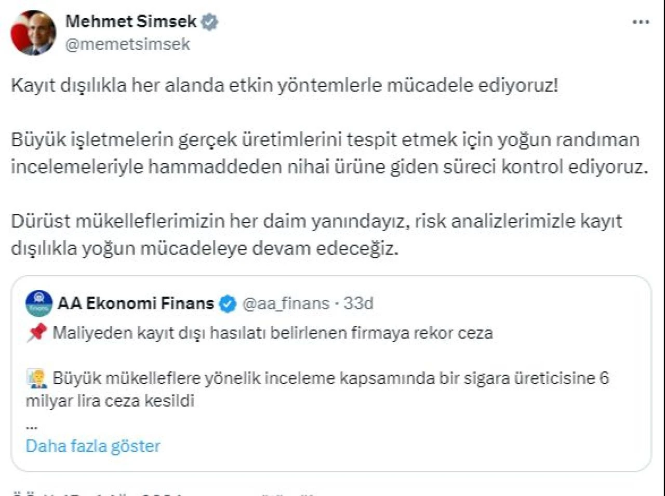Screen dimensions: 665x496
Task: Open the quoted tweet card
Action: pyautogui.click(x=332, y=364)
